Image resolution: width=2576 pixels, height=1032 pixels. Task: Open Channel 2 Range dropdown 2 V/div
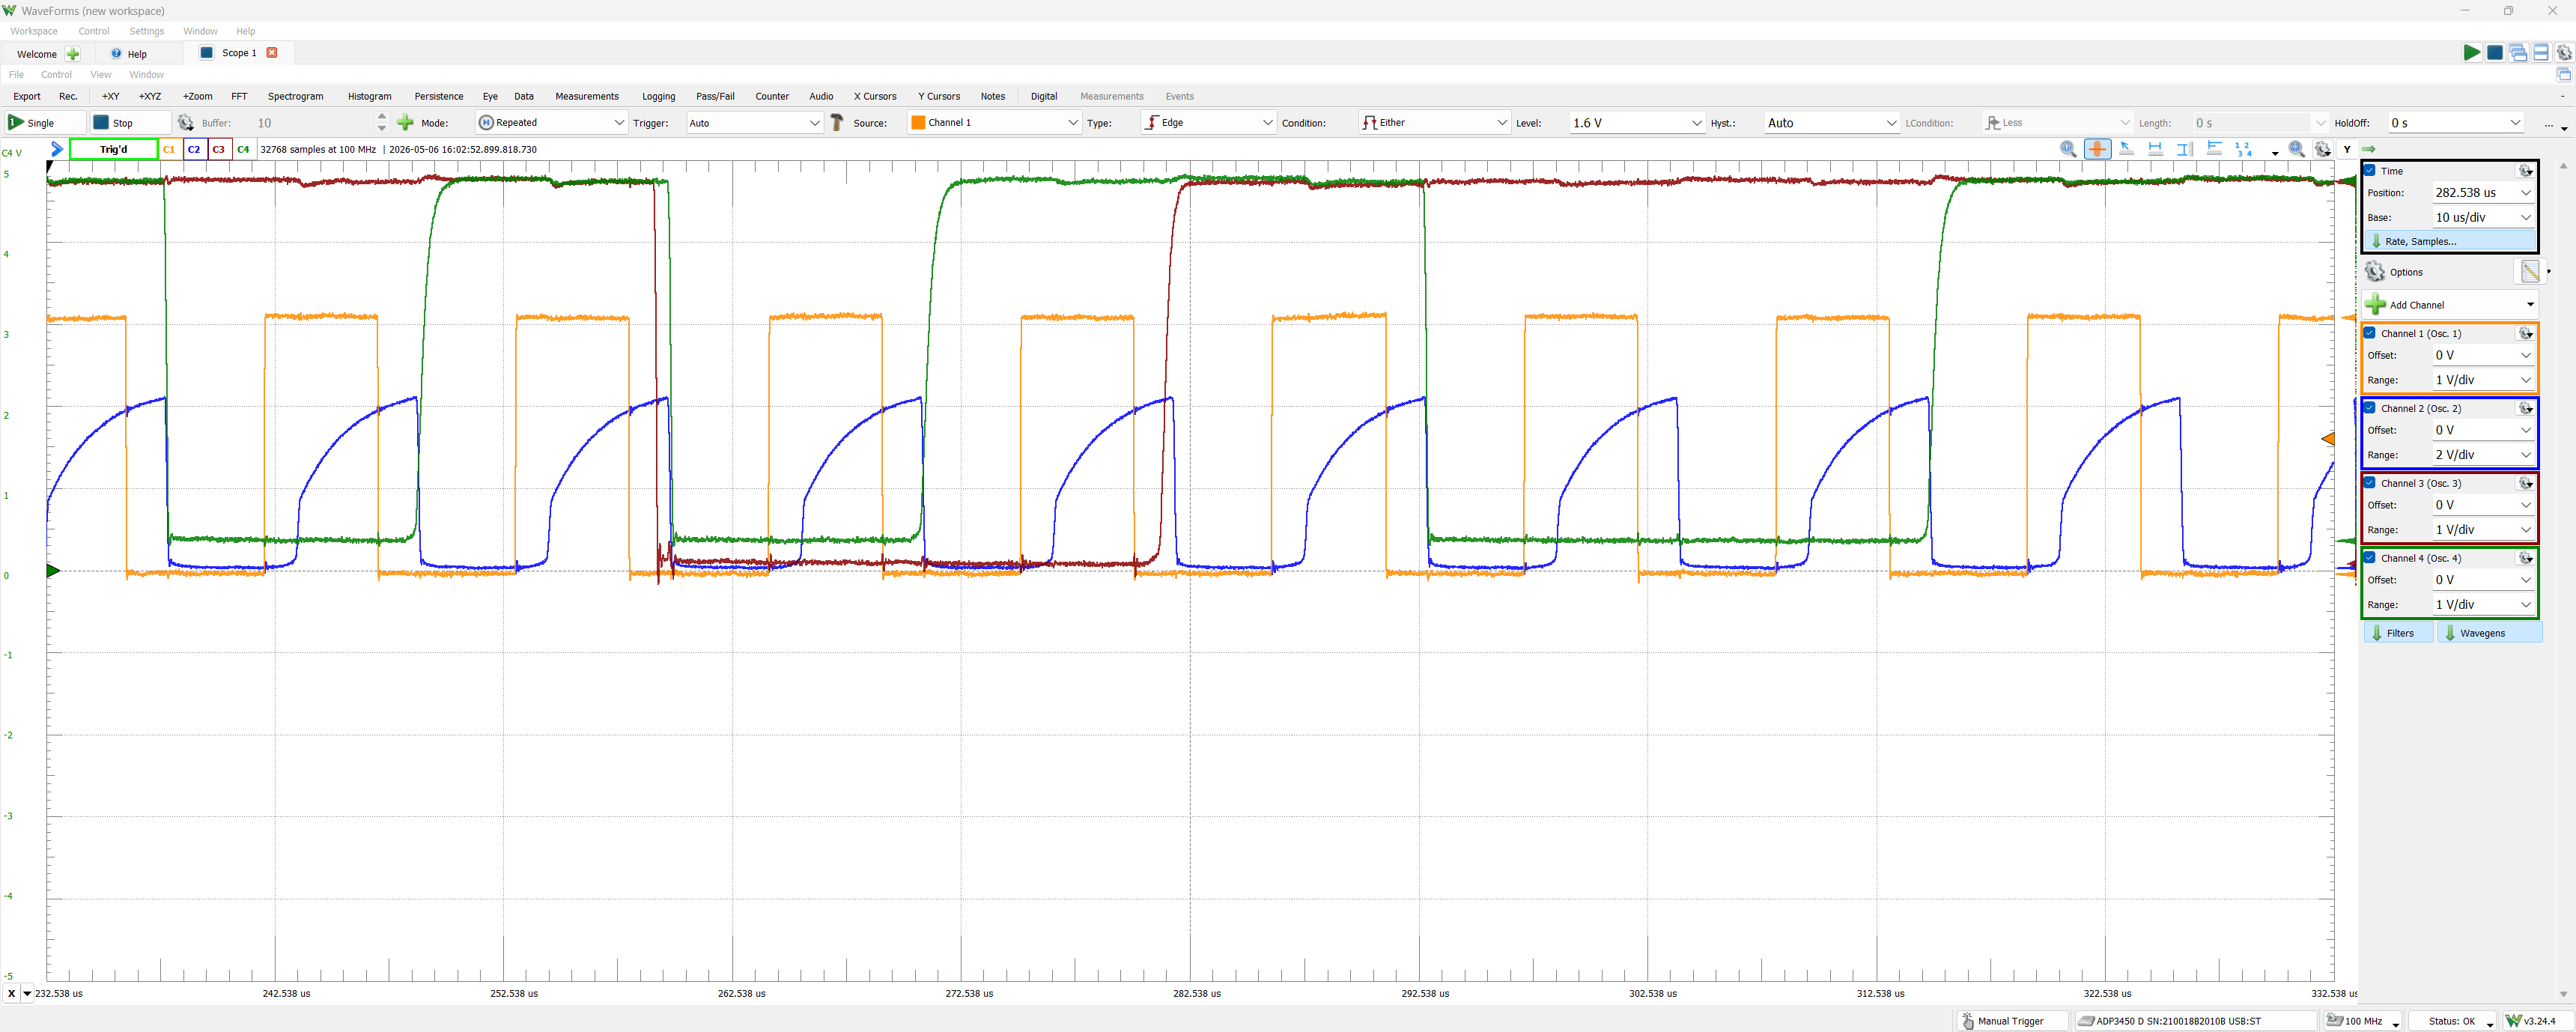click(2484, 455)
